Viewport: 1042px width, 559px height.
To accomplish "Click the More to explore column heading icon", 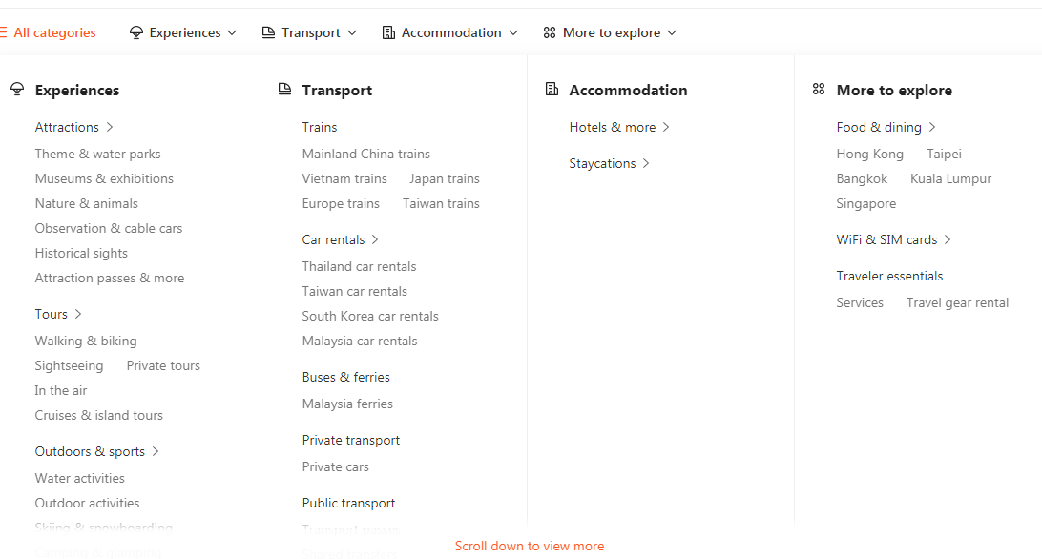I will pyautogui.click(x=819, y=90).
